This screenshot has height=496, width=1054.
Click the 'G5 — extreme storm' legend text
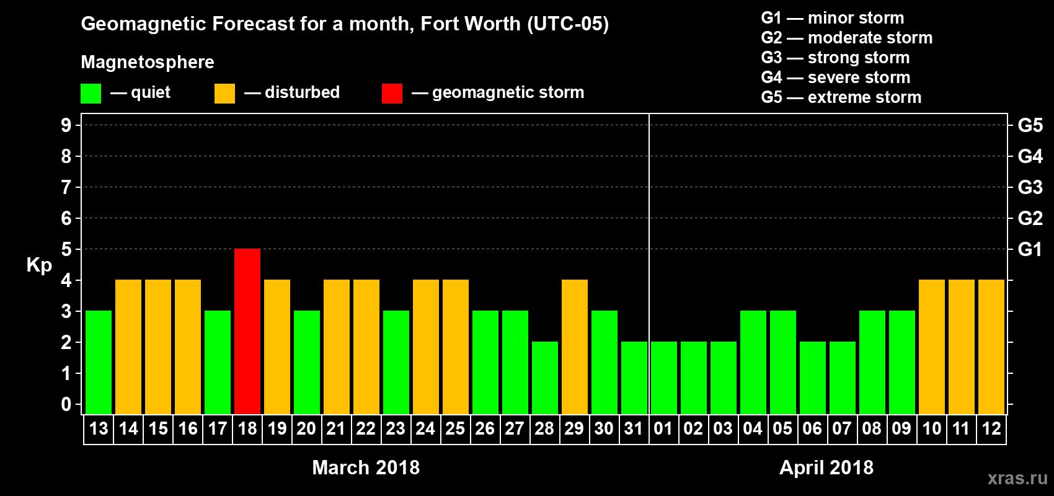coord(841,97)
